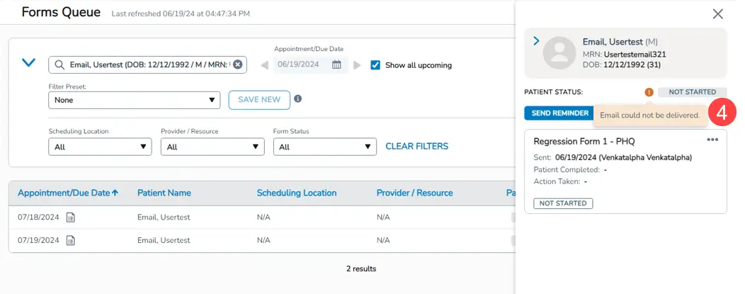Collapse the filters panel chevron
Viewport: 745px width, 294px height.
[28, 63]
